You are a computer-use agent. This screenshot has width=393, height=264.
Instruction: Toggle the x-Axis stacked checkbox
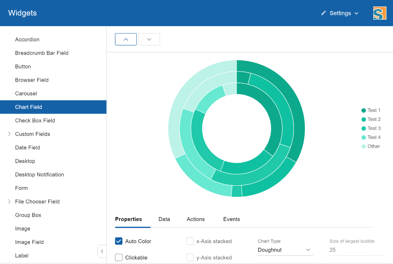pyautogui.click(x=190, y=241)
